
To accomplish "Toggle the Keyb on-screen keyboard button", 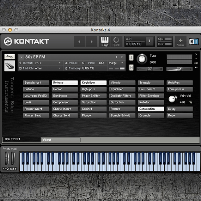I will click(105, 42).
